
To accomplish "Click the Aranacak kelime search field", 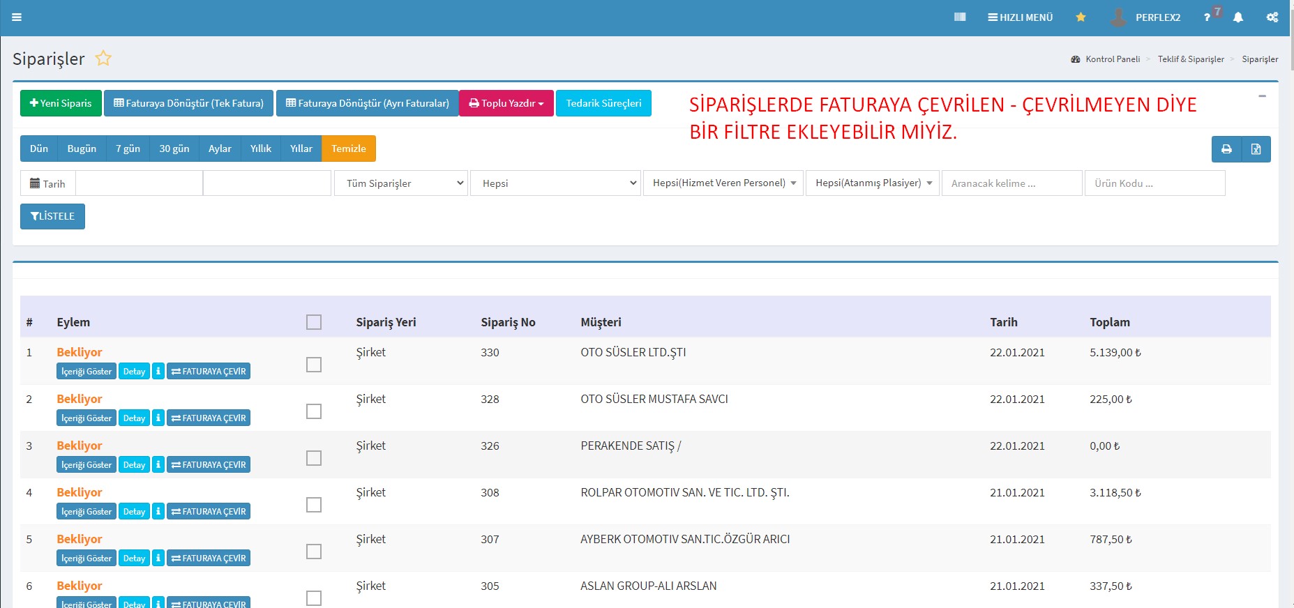I will 1011,183.
